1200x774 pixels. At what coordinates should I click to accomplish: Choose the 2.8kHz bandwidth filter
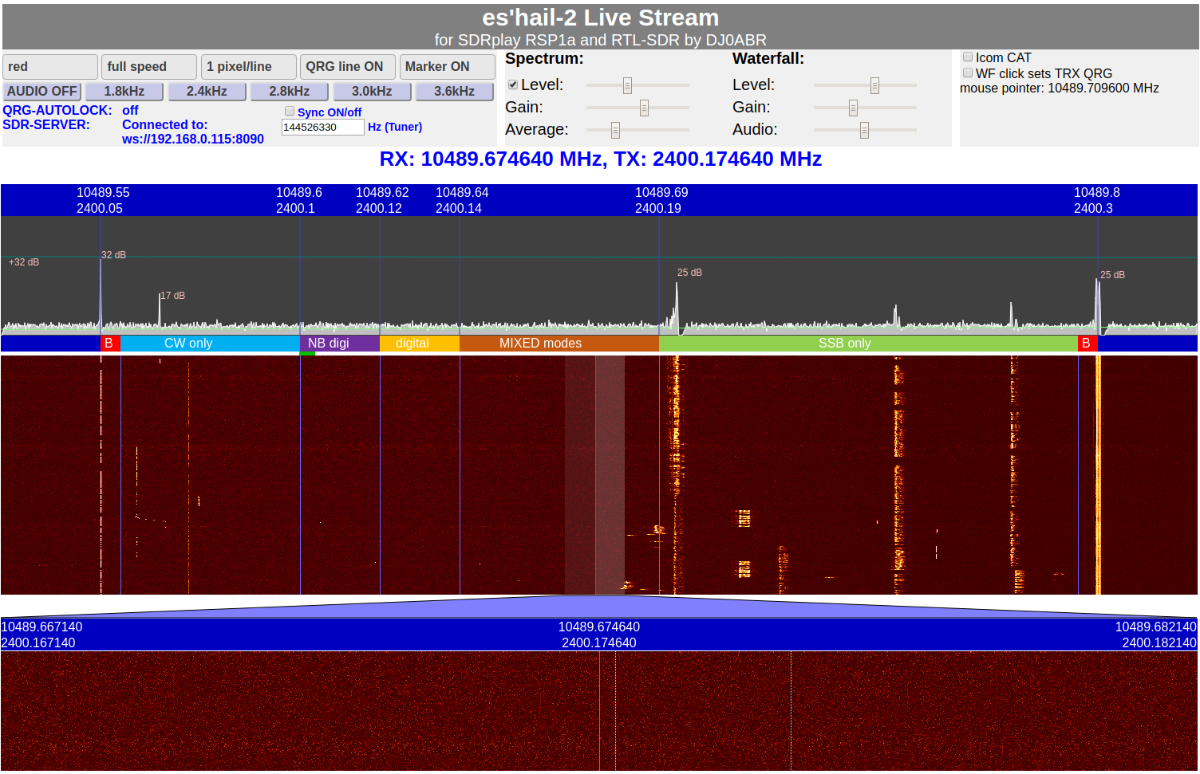pyautogui.click(x=290, y=92)
